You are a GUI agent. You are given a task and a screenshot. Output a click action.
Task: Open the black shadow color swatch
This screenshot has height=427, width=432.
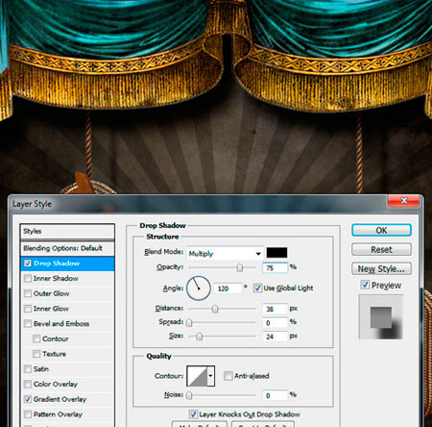click(276, 253)
